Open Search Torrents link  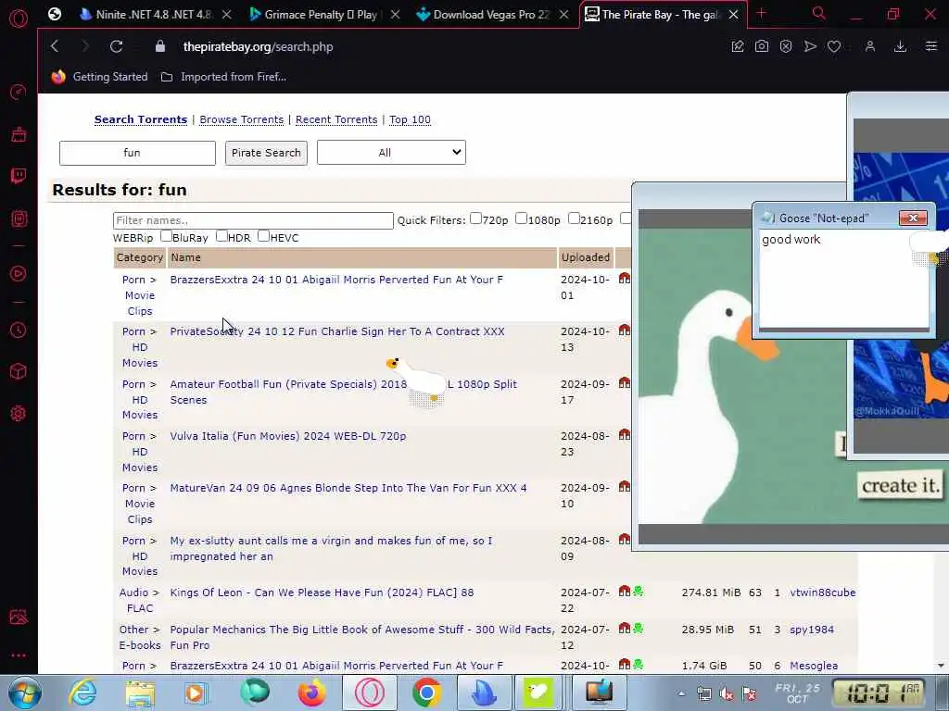click(x=141, y=119)
